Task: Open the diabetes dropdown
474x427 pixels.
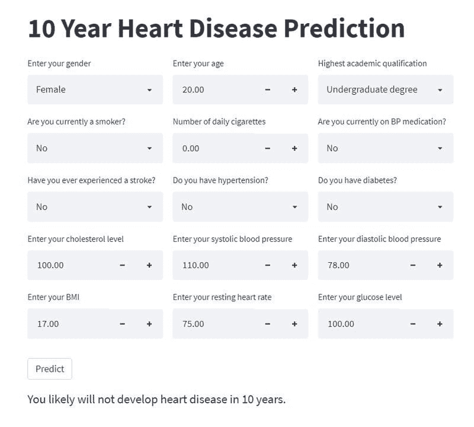Action: tap(385, 207)
